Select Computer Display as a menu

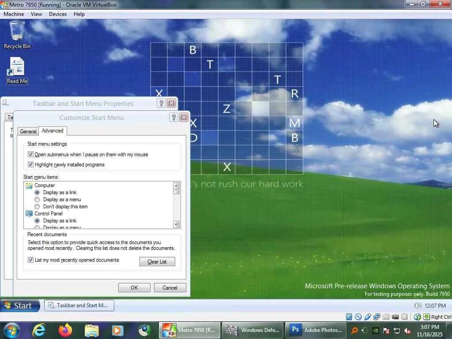(x=37, y=200)
